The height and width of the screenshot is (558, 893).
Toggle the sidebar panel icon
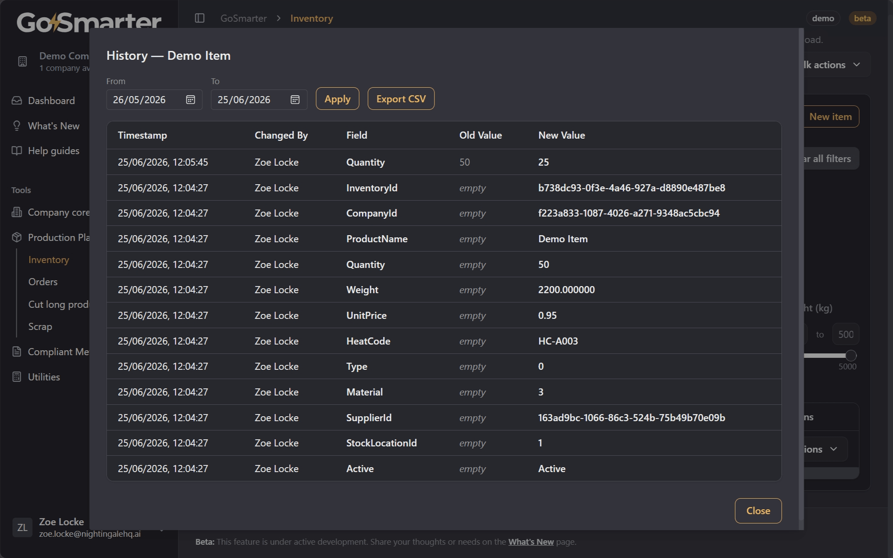[200, 18]
